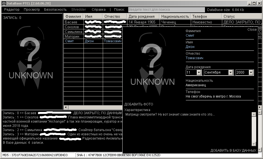Click the search text field
The image size is (263, 159).
click(x=166, y=10)
